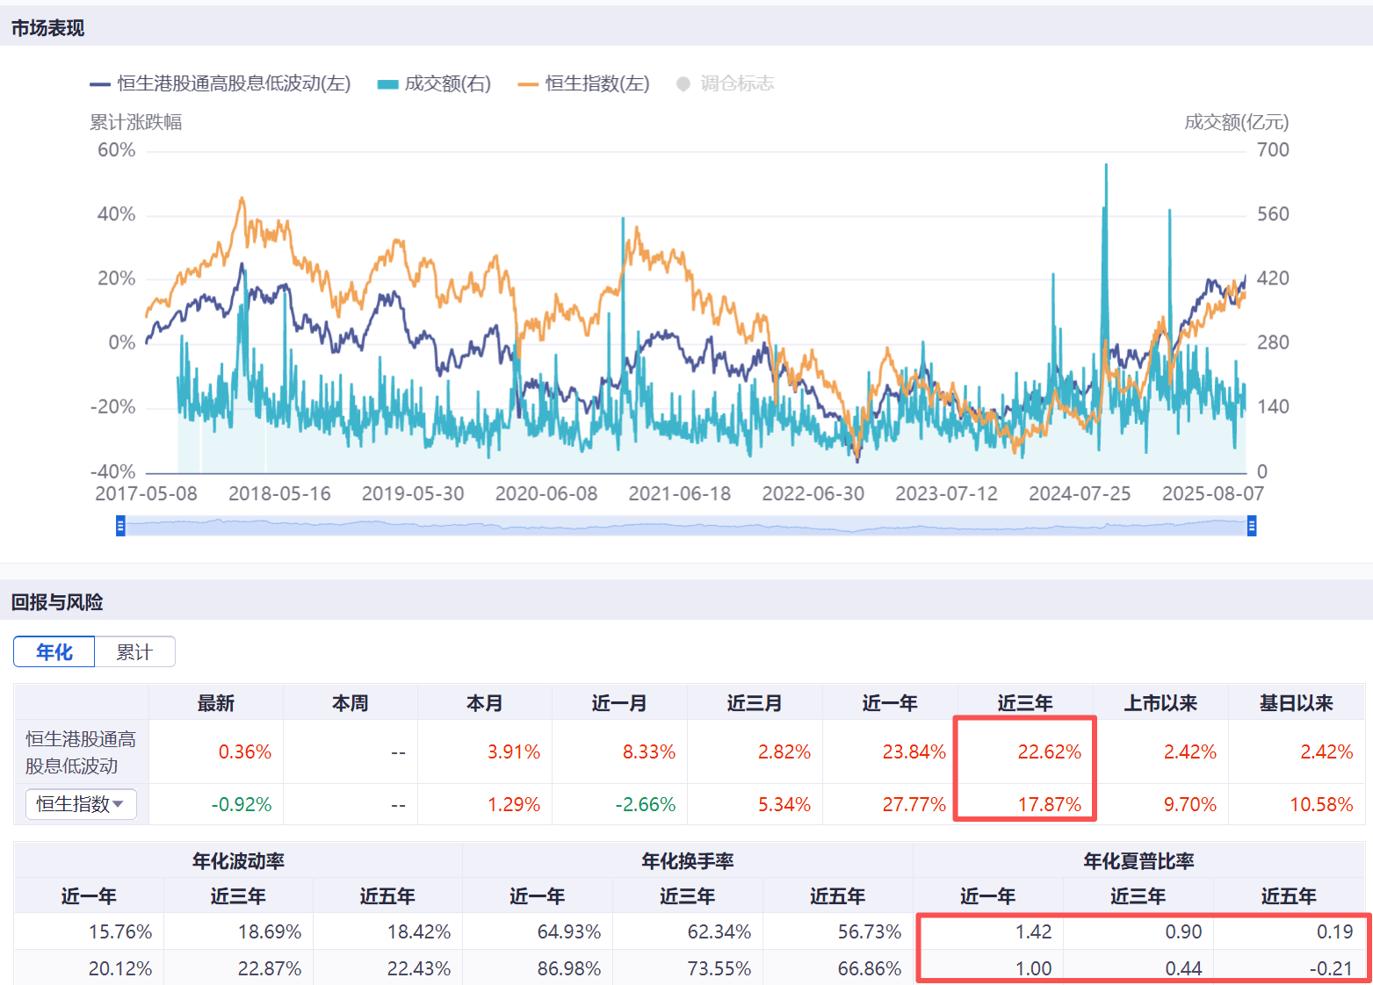Click 恒生港股通高股息低波动 row label
This screenshot has width=1373, height=985.
click(81, 752)
